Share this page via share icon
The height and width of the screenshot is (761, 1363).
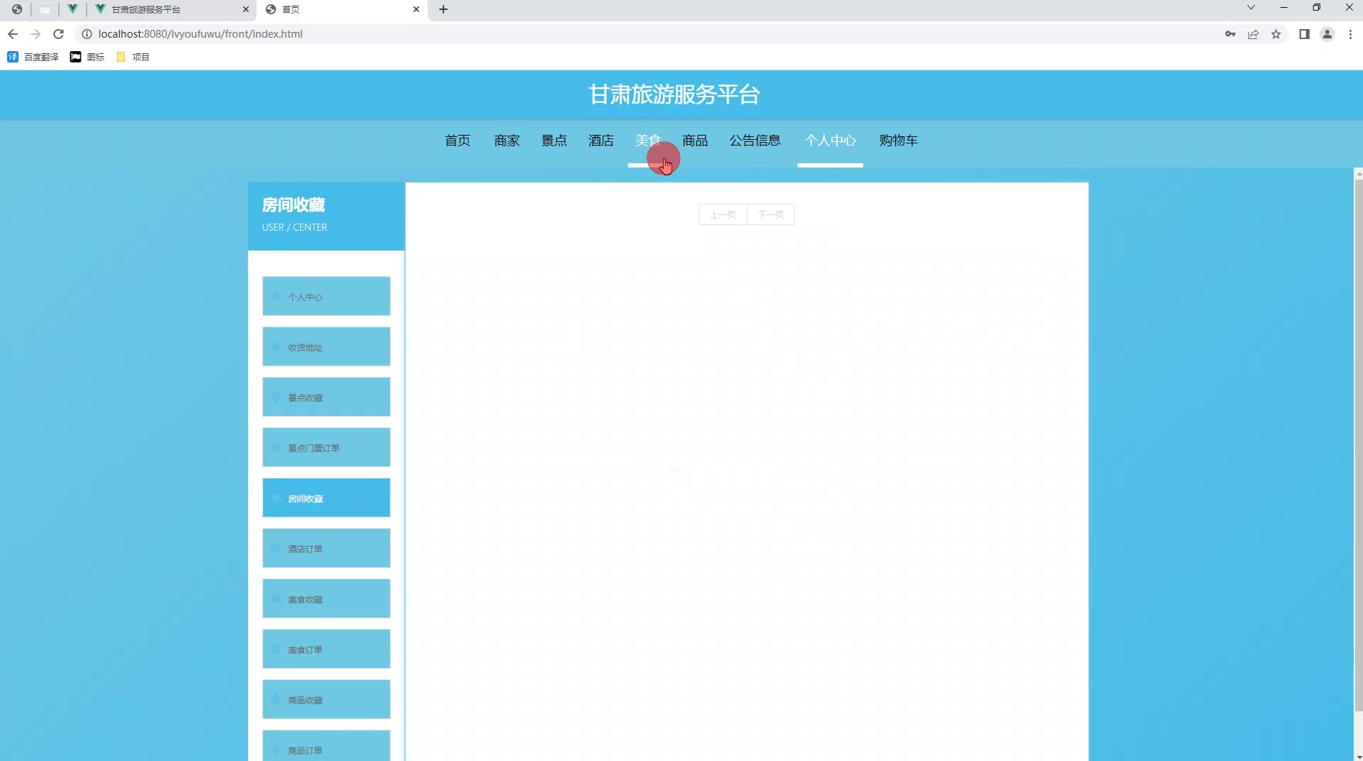click(x=1253, y=34)
